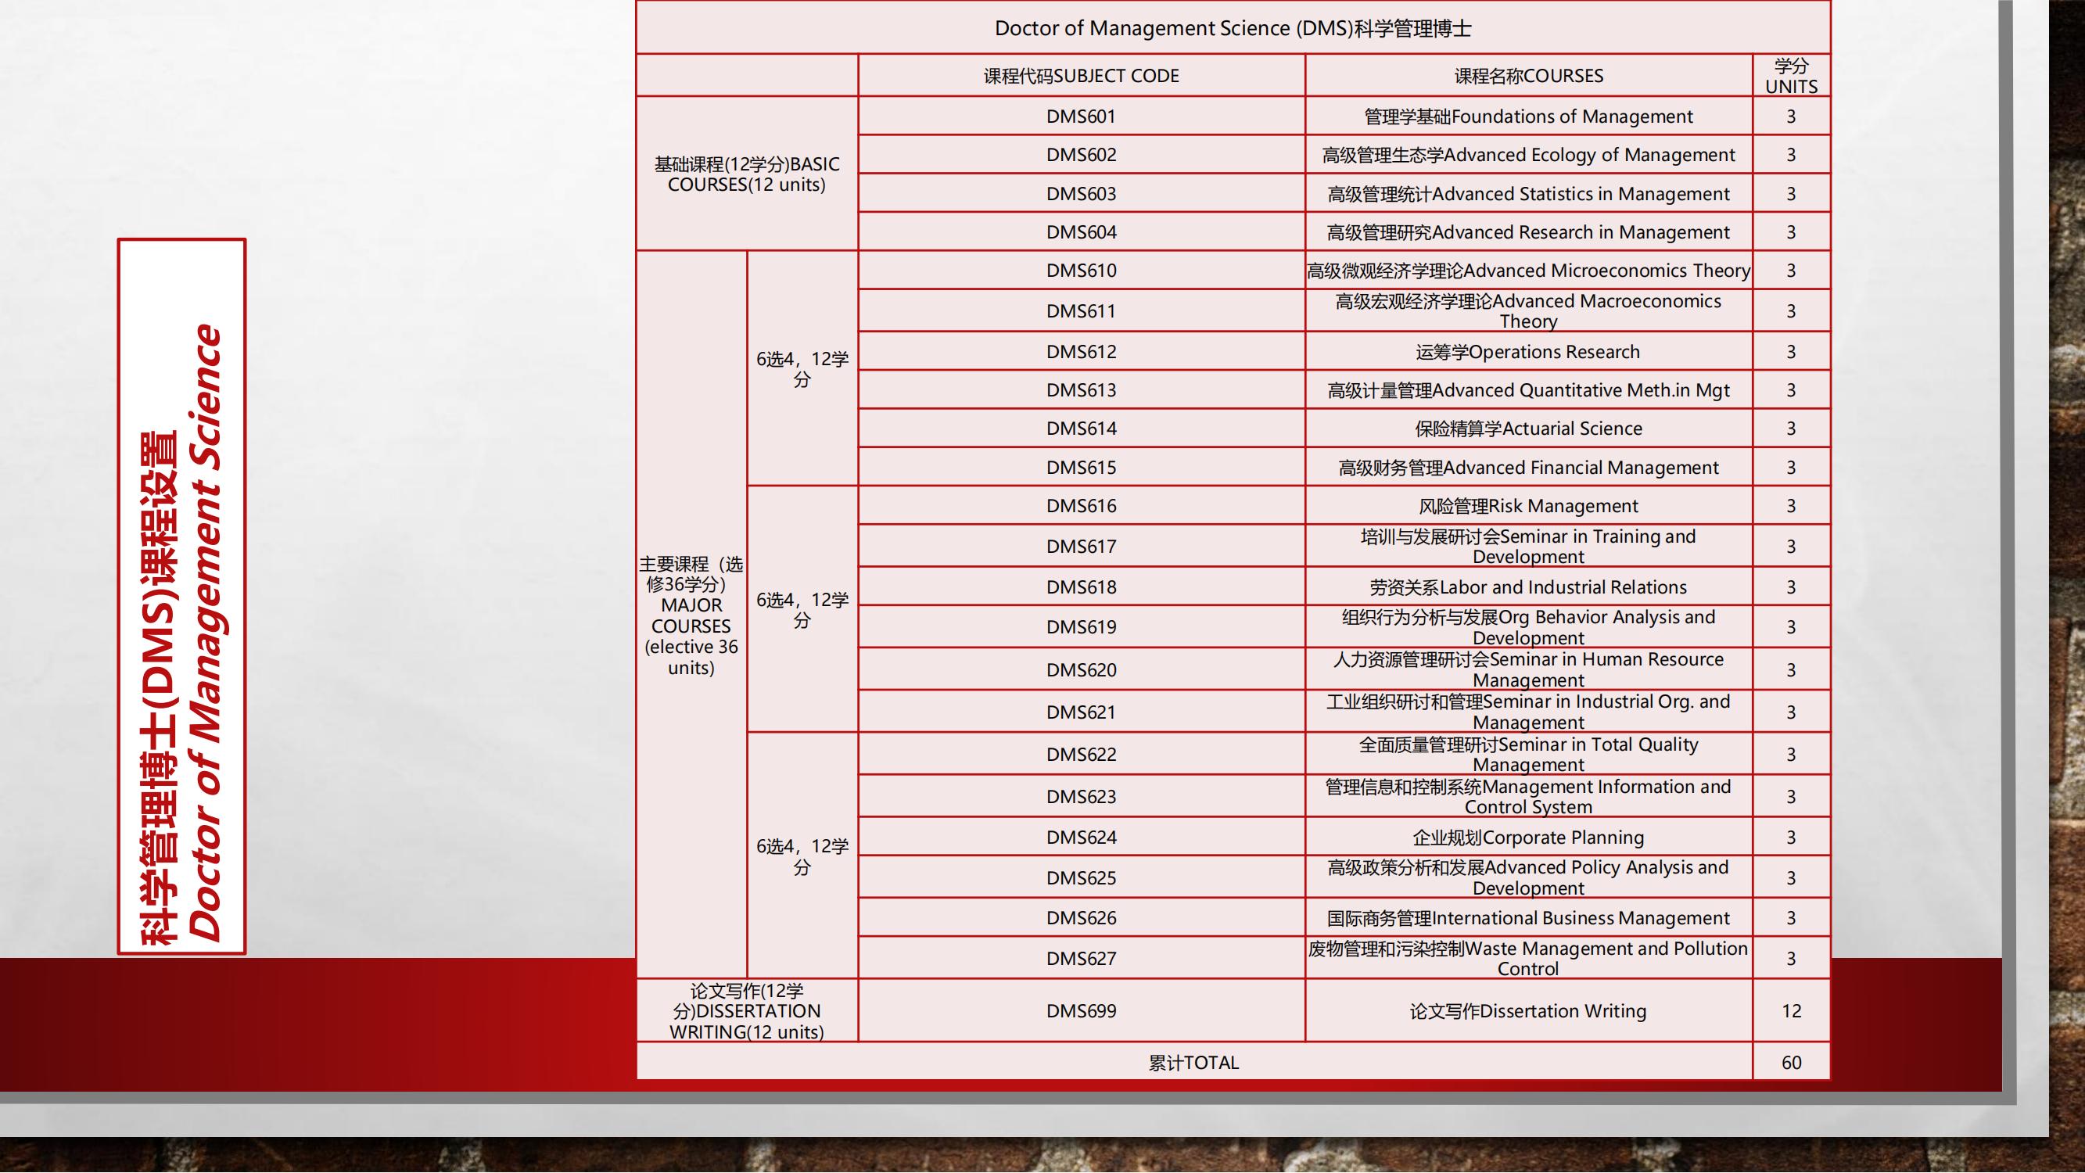Click 'Advanced Ecology of Management' cell
Viewport: 2085px width, 1173px height.
tap(1528, 154)
